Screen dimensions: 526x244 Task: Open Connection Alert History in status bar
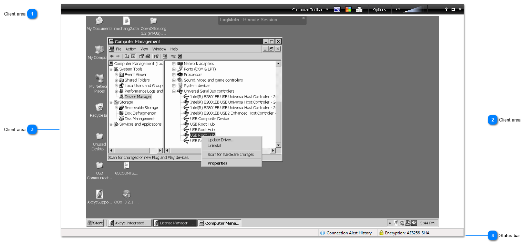click(346, 233)
